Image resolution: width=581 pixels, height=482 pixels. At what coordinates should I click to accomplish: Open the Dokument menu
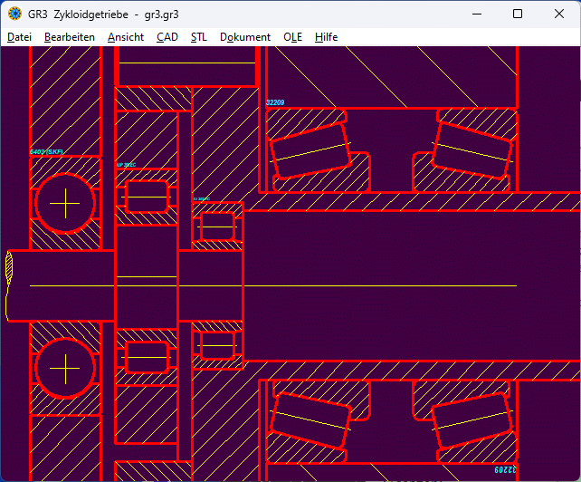tap(245, 37)
